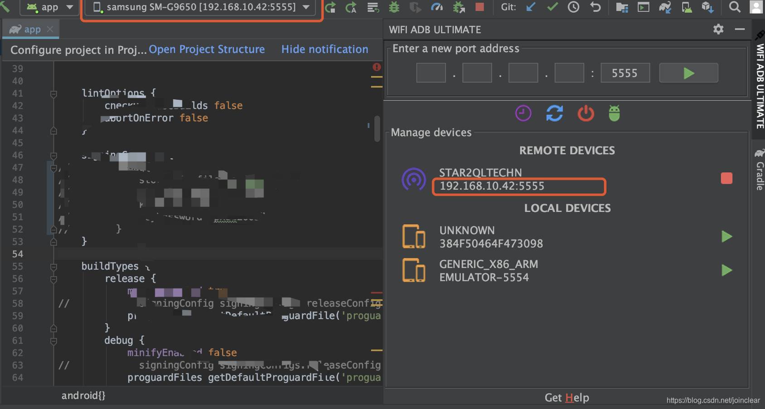Click the disabled run with coverage icon
This screenshot has height=409, width=765.
pyautogui.click(x=415, y=7)
